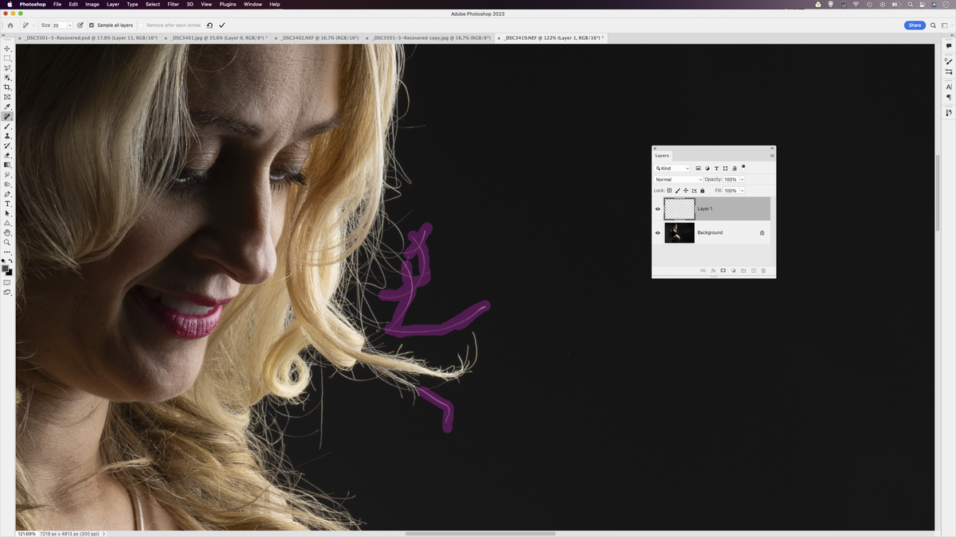The image size is (956, 537).
Task: Open the Add layer style (fx) menu
Action: click(713, 270)
